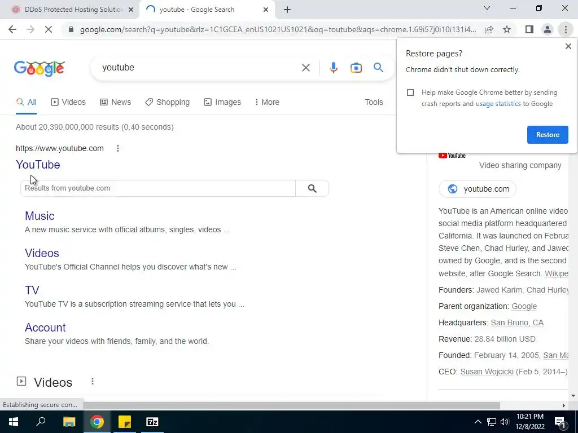Select the All results tab
The width and height of the screenshot is (578, 433).
tap(26, 103)
